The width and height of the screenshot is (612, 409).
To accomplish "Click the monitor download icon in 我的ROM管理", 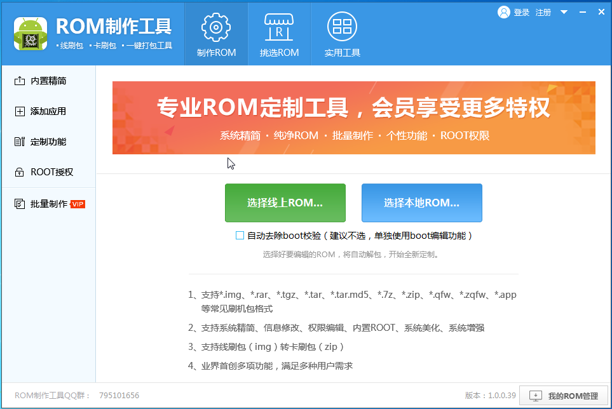I will tap(536, 396).
